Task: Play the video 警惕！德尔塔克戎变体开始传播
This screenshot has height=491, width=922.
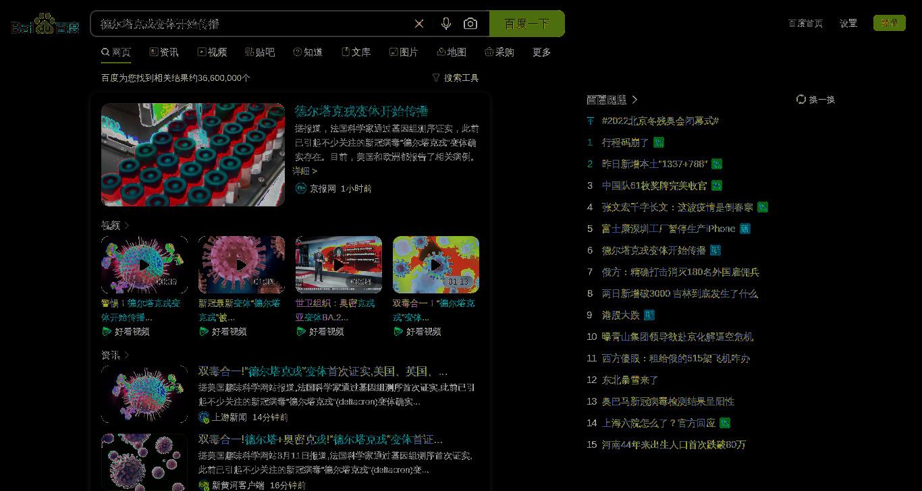Action: [144, 264]
